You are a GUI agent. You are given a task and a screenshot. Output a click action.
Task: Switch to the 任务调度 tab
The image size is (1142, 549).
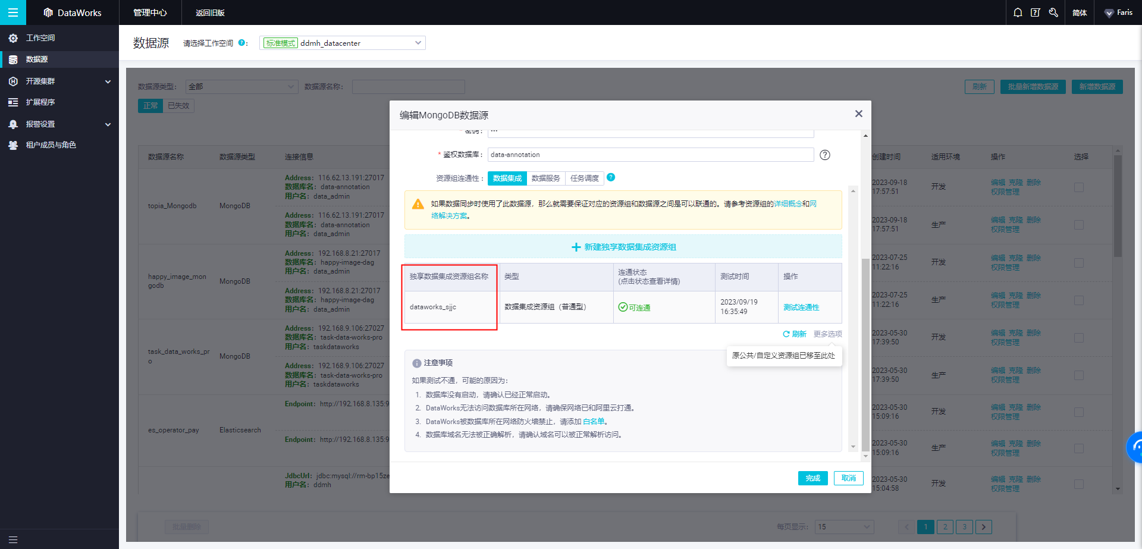coord(585,178)
